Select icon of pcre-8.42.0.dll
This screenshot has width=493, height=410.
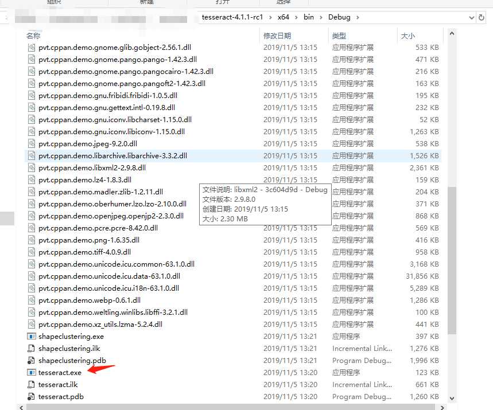coord(32,228)
